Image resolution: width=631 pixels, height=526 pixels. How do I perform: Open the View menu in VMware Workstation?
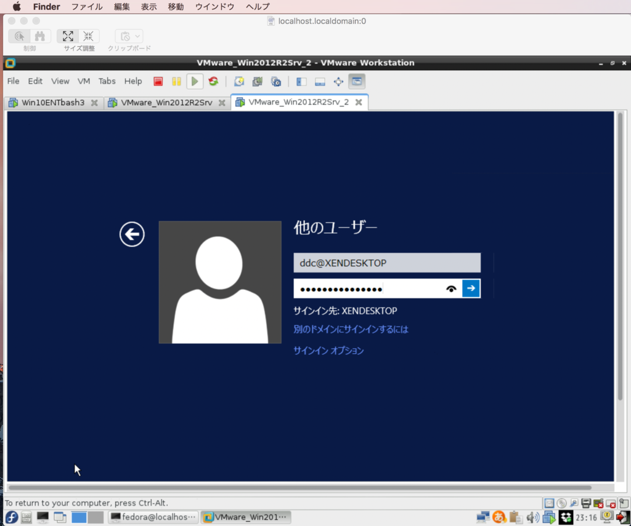[60, 81]
